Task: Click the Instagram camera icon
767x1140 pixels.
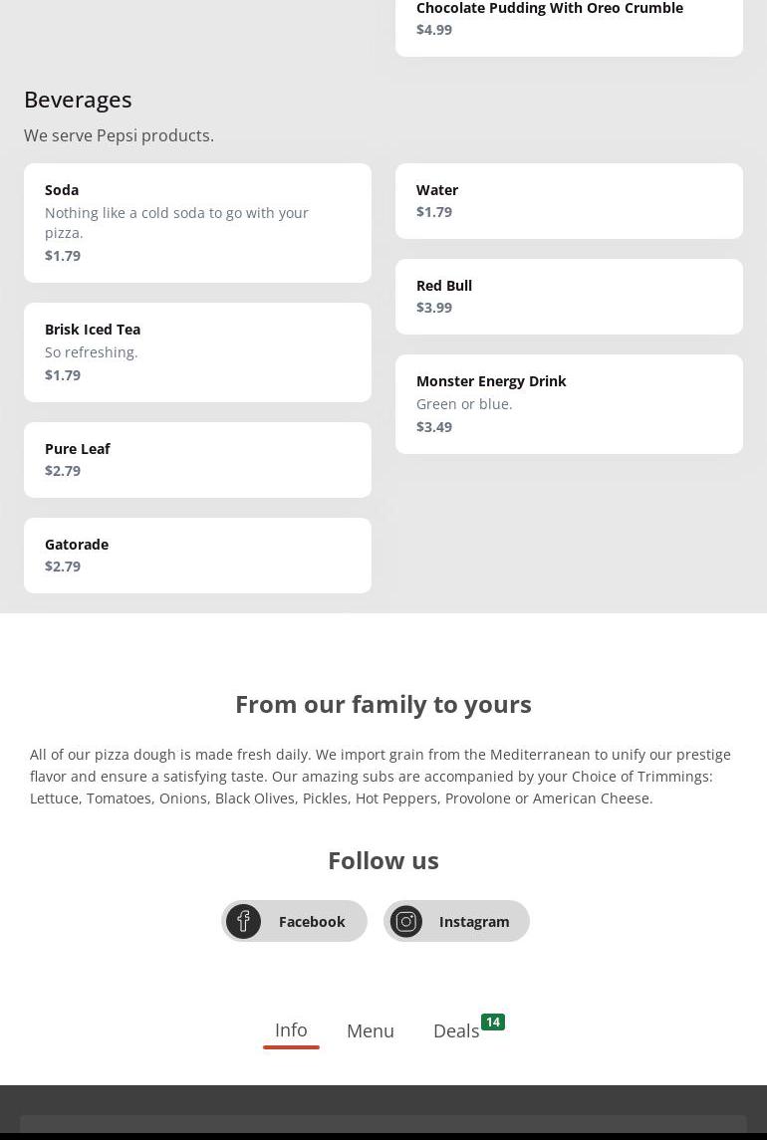Action: (x=406, y=921)
